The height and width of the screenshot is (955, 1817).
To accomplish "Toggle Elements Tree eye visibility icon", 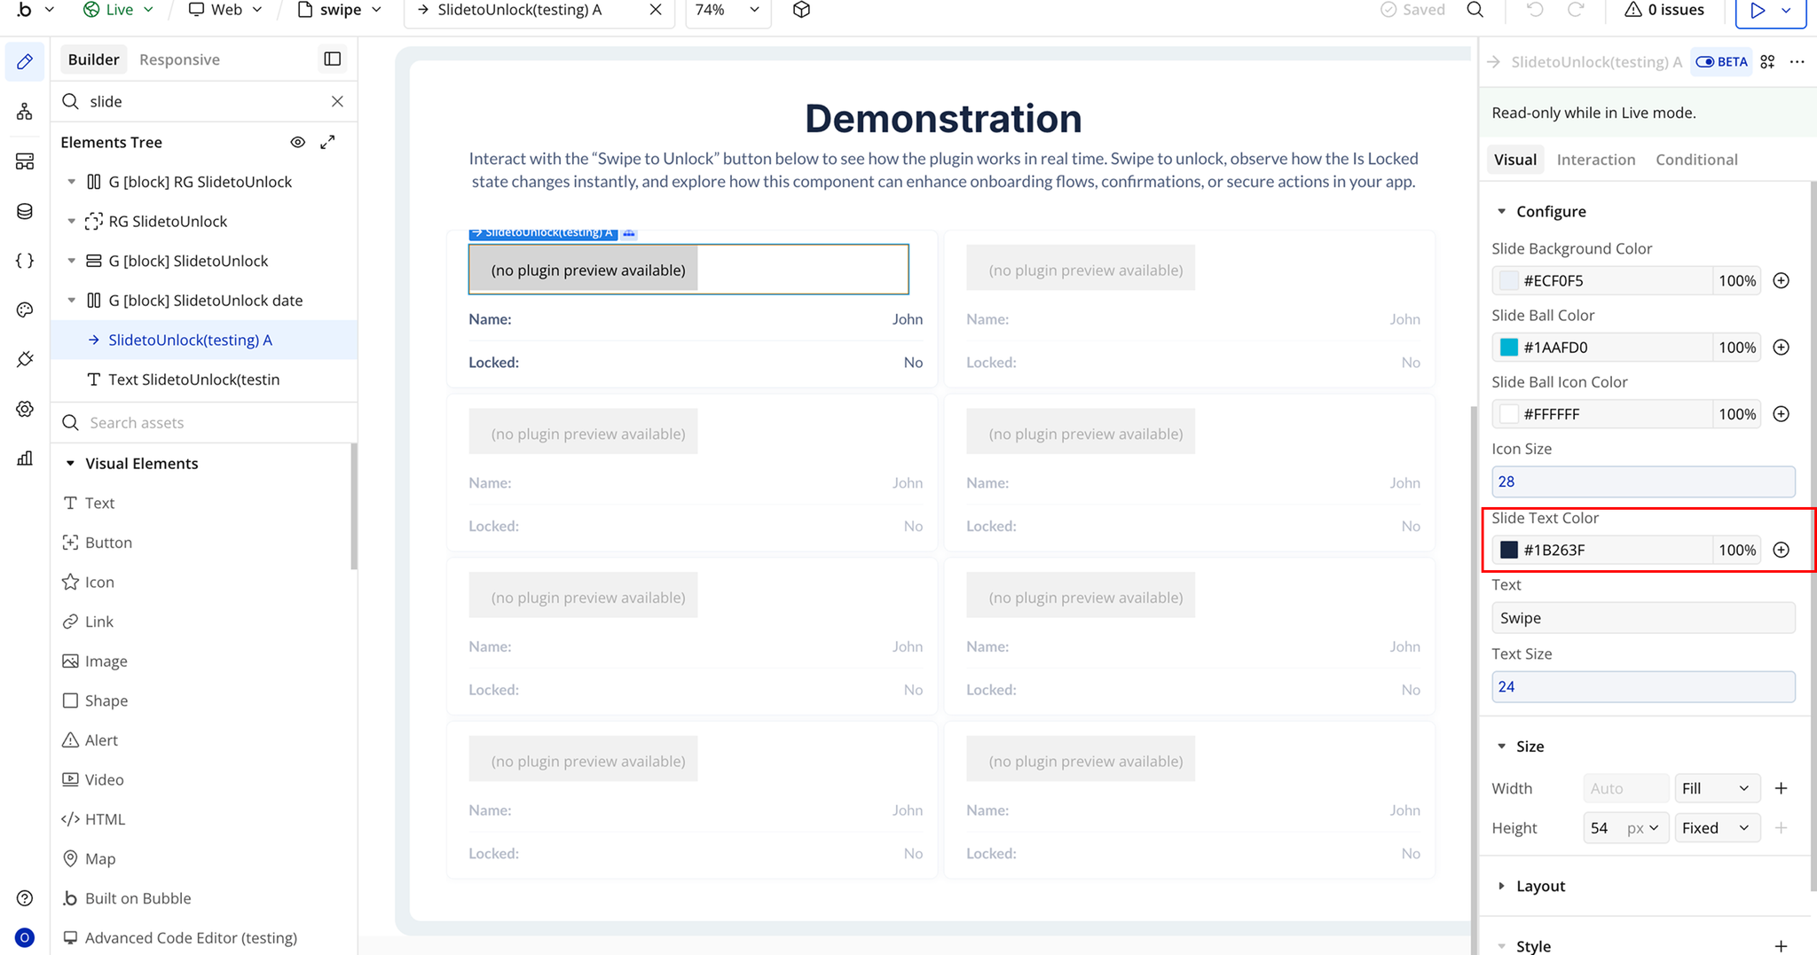I will (x=298, y=142).
